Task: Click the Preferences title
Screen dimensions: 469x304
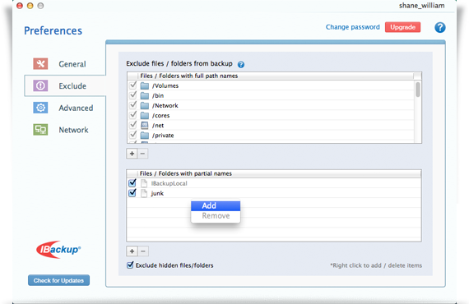Action: [53, 30]
